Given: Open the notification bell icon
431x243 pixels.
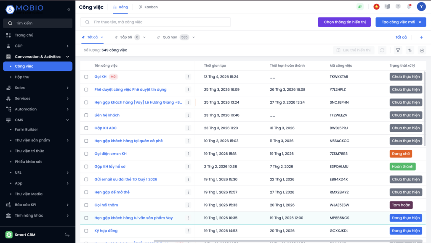Looking at the screenshot, I should [x=409, y=7].
